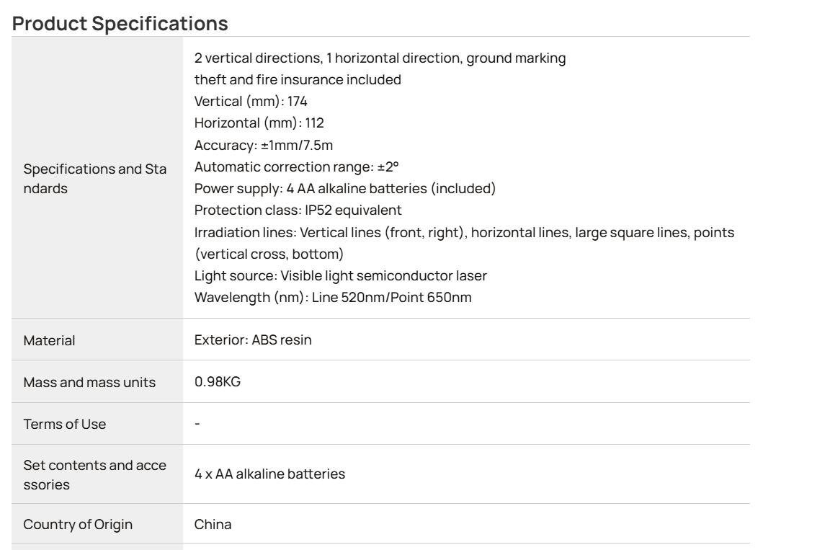Click the Material row label
Image resolution: width=830 pixels, height=550 pixels.
coord(49,340)
